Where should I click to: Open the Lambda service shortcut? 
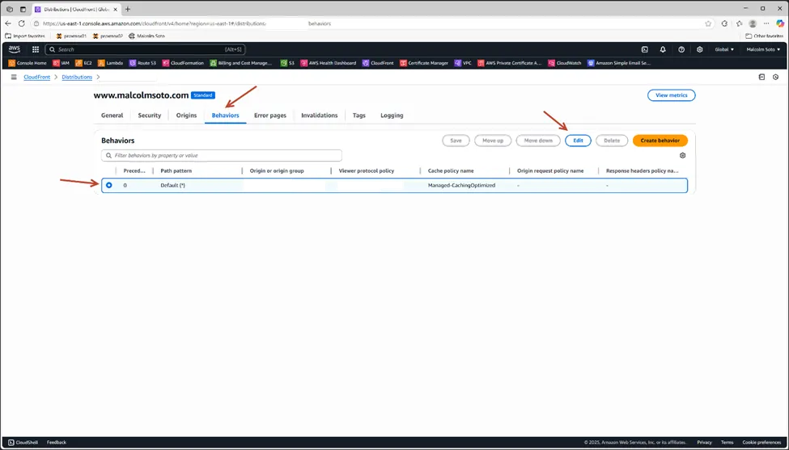click(110, 63)
